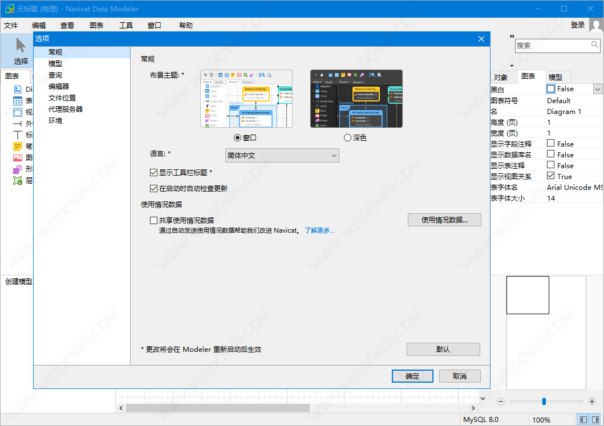Expand toolbar overflow chevron

pos(512,36)
